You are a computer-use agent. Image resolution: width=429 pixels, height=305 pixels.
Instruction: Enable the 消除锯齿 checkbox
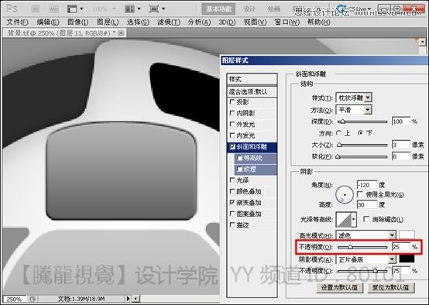point(366,219)
